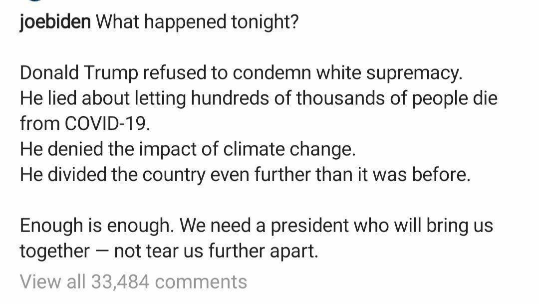Click the word "president" in the caption

point(310,226)
